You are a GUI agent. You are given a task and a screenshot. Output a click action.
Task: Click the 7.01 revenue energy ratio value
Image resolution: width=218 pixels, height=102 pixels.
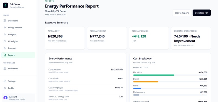pos(121,97)
